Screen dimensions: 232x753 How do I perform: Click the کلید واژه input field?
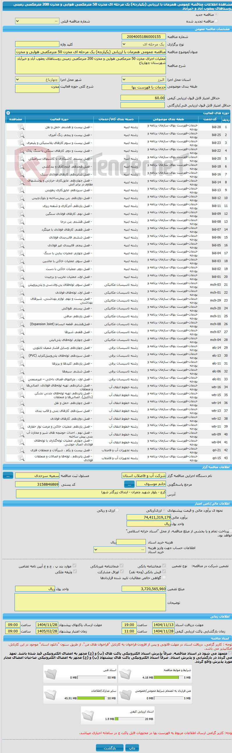click(37, 44)
